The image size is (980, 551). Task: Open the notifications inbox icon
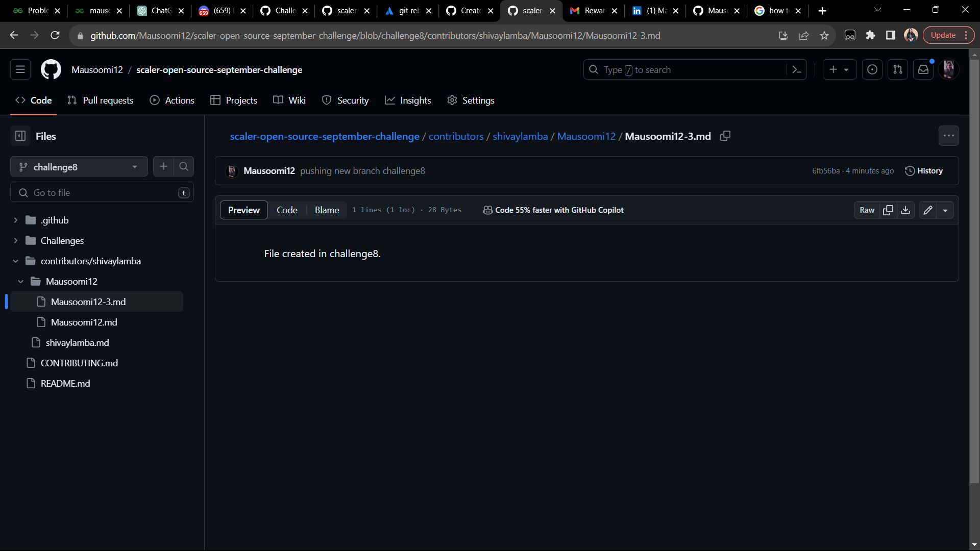coord(923,70)
